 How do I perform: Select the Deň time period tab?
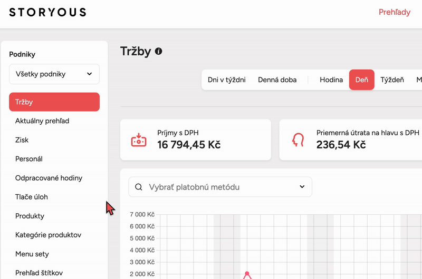(x=361, y=80)
